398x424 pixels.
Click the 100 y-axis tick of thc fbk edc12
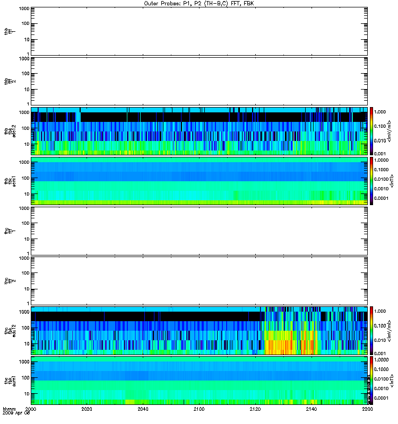tap(25, 328)
